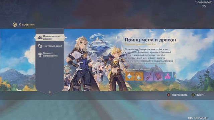Click the red B button icon
This screenshot has width=214, height=120.
coord(169,95)
